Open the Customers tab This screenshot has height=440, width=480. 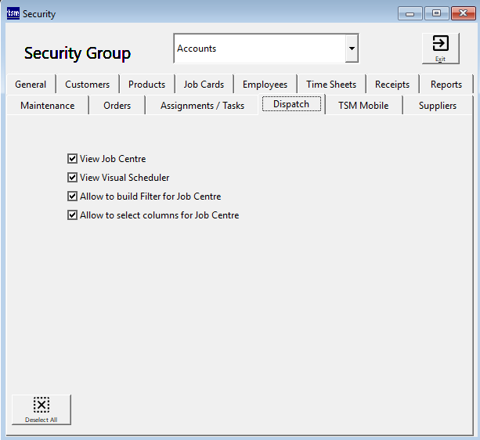pyautogui.click(x=87, y=85)
